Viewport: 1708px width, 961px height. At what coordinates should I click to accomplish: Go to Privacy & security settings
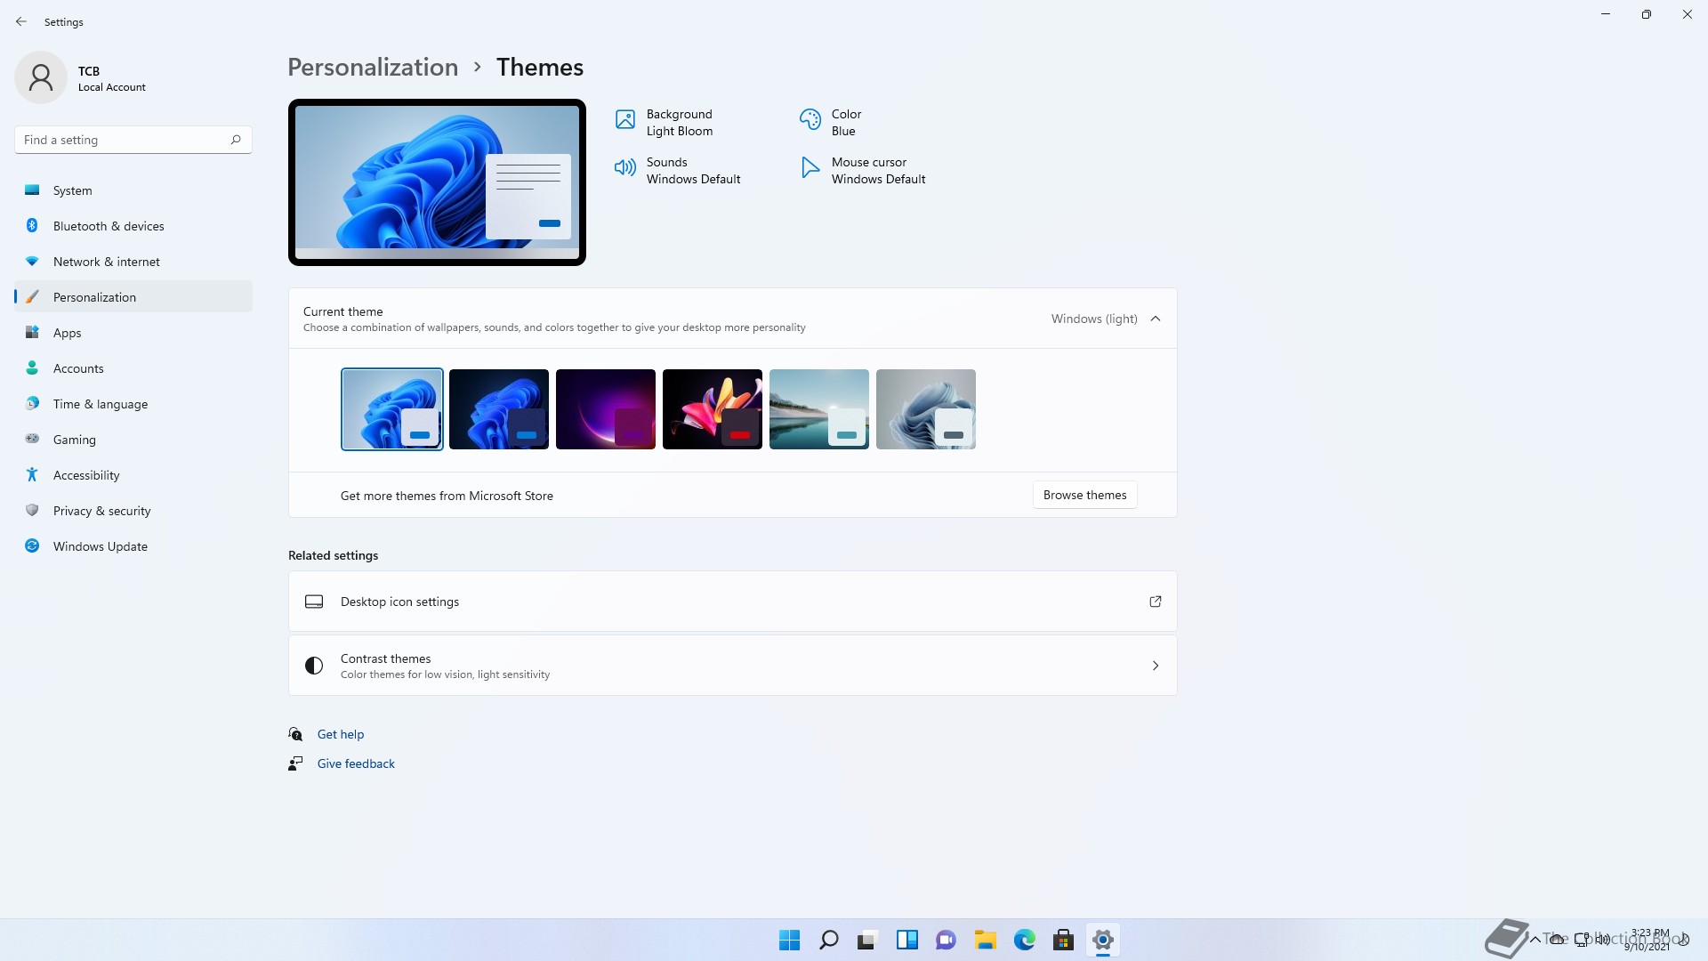click(x=133, y=511)
